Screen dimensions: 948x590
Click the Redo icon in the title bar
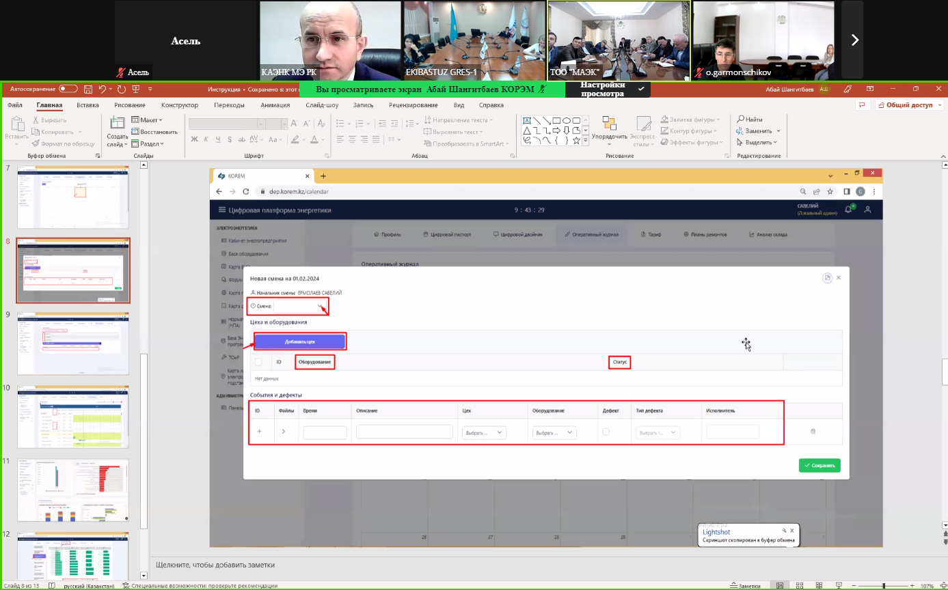click(121, 89)
